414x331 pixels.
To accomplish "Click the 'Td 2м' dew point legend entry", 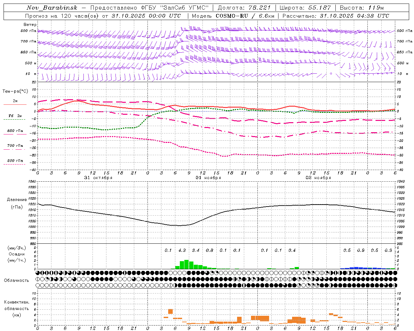I will [15, 116].
